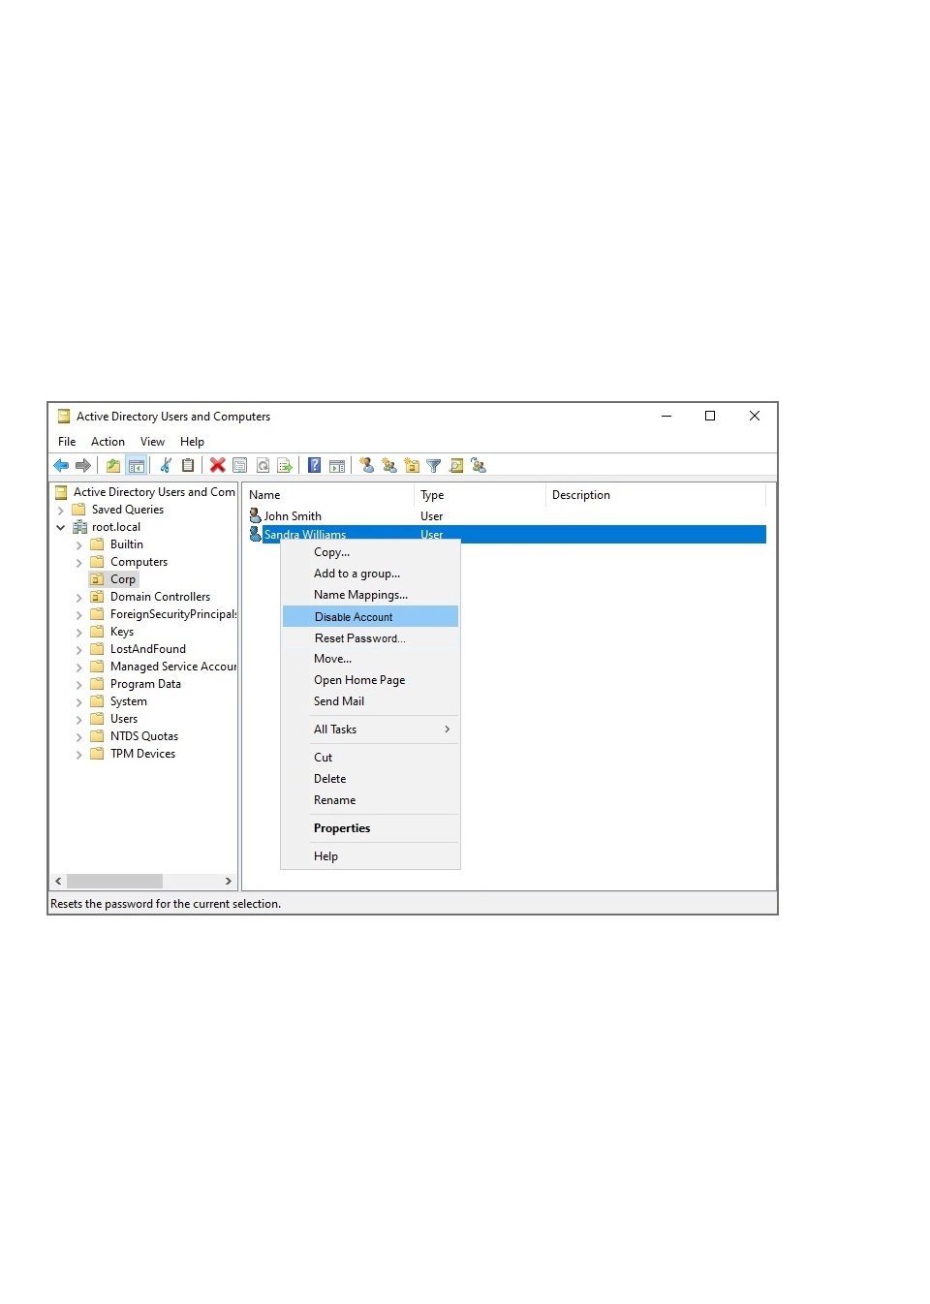Image resolution: width=930 pixels, height=1304 pixels.
Task: Sort list by Name column header
Action: point(328,495)
